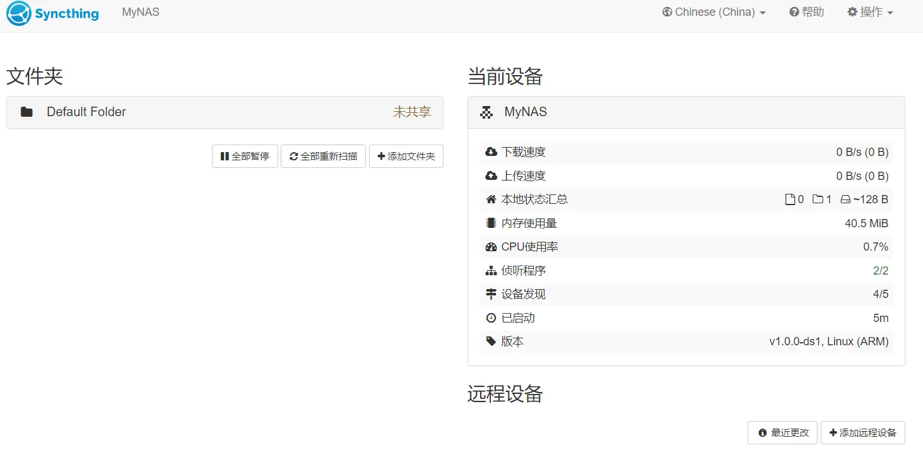Viewport: 923px width, 457px height.
Task: Rescan all folders with 全部重新扫描
Action: (323, 157)
